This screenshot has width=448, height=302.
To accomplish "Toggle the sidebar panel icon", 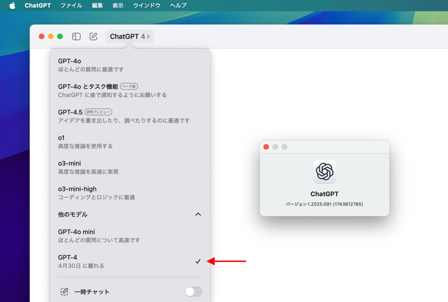I will [x=76, y=36].
